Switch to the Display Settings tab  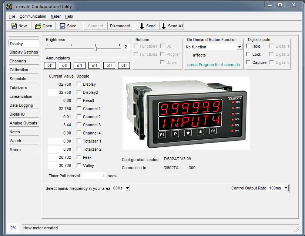click(24, 52)
